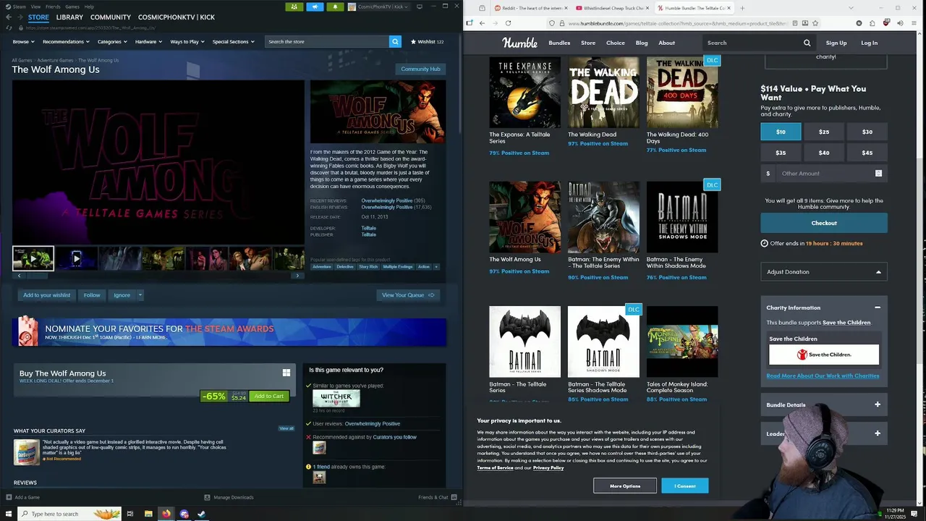Click Steam store search magnifier button
This screenshot has height=521, width=926.
395,41
